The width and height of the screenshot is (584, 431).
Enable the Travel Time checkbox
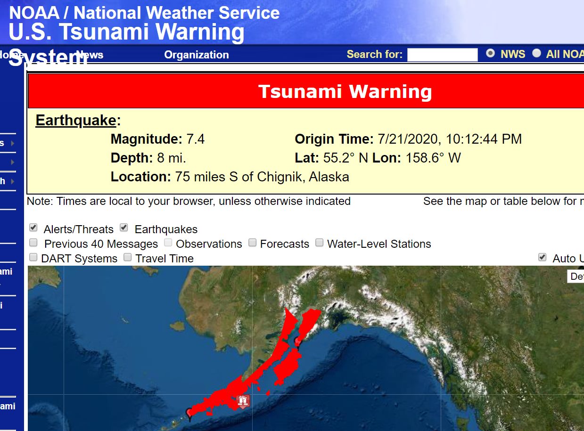[128, 257]
